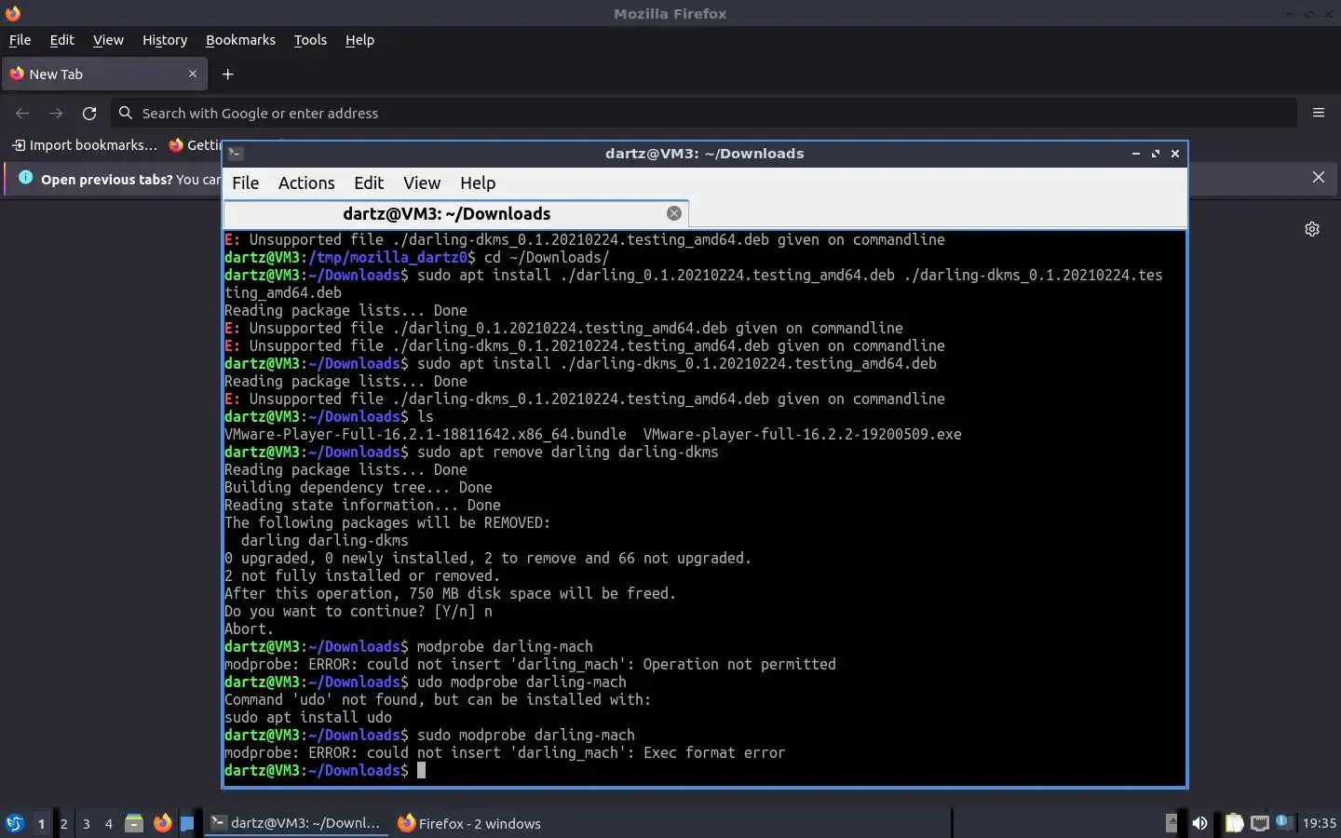Click 'sudo apt install udo' suggestion line
Image resolution: width=1341 pixels, height=838 pixels.
click(x=308, y=717)
